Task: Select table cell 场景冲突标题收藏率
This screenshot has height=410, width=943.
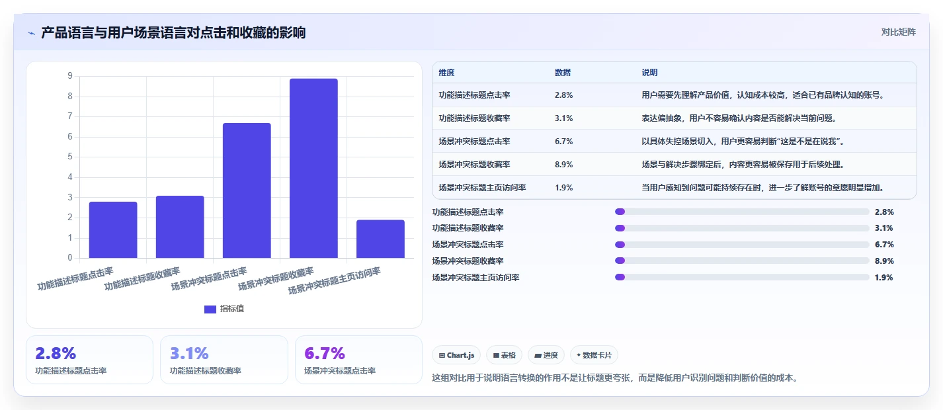Action: (474, 164)
